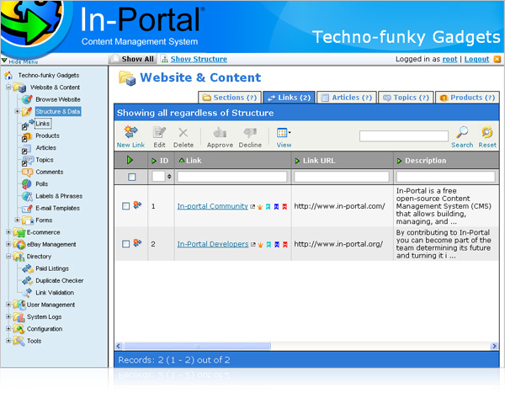Viewport: 505px width, 393px height.
Task: Click the Link Validation icon
Action: click(28, 293)
